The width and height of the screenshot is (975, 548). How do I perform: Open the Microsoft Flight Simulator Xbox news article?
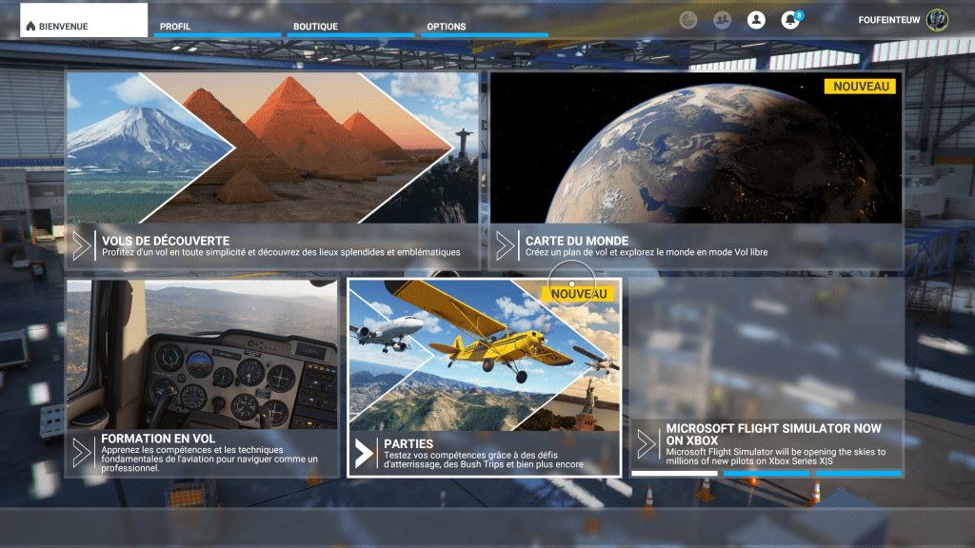[766, 443]
